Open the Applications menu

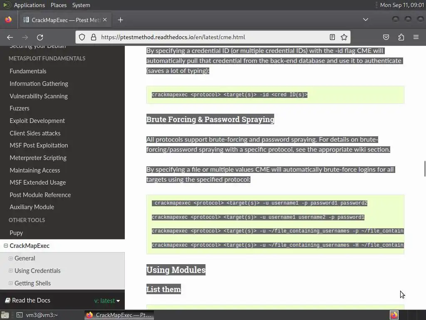point(30,5)
